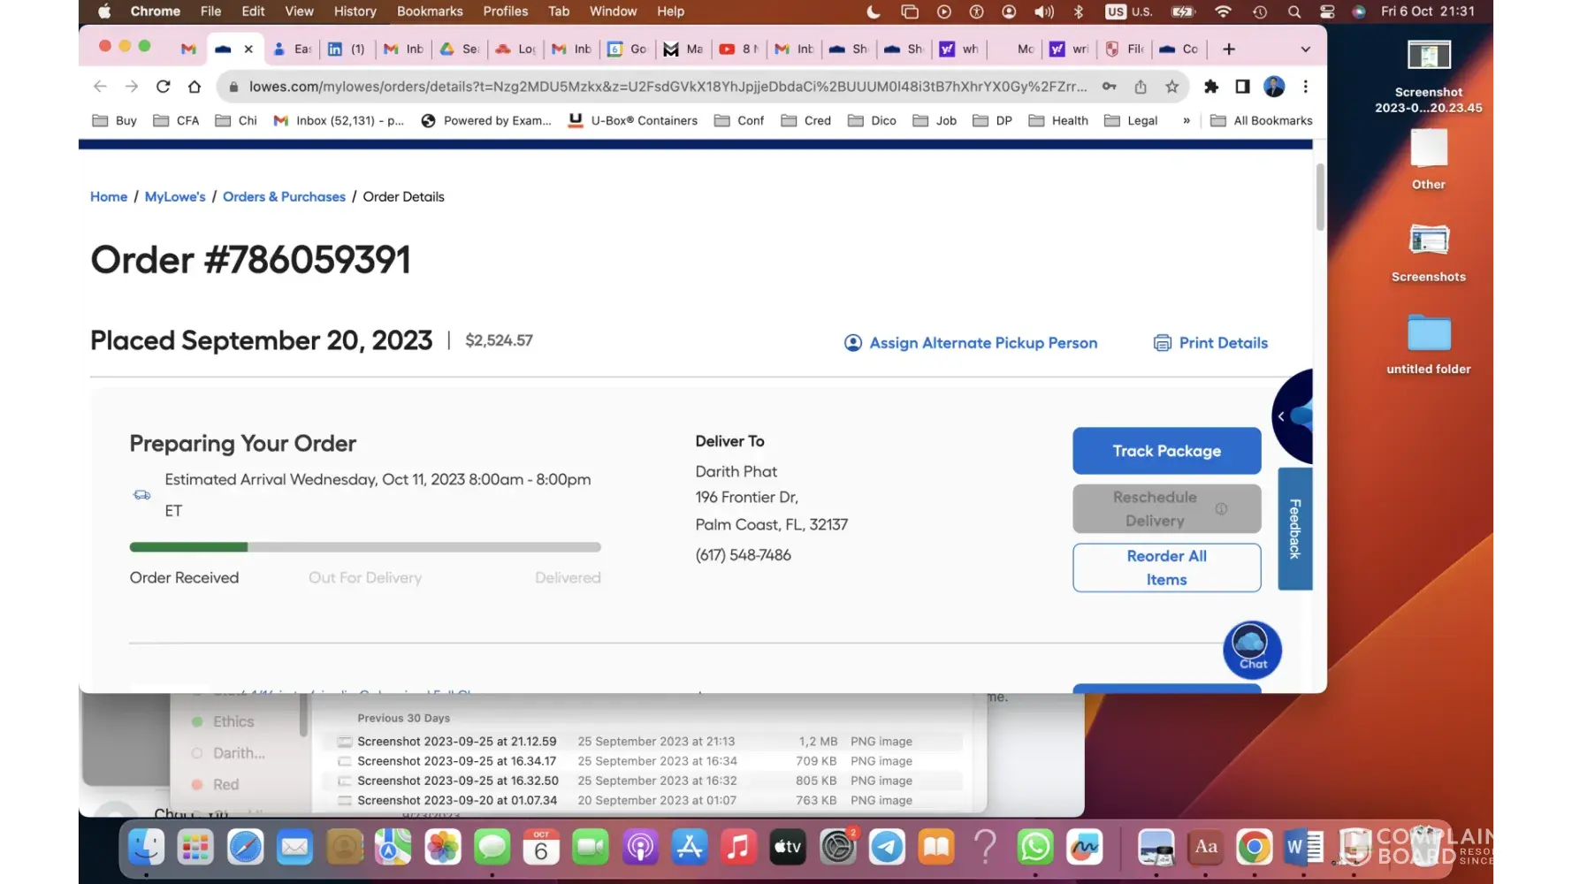Switch to the YouTube tab
This screenshot has width=1572, height=884.
[739, 50]
